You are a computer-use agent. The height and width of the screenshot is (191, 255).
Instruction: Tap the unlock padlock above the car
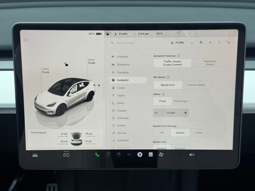pos(66,65)
